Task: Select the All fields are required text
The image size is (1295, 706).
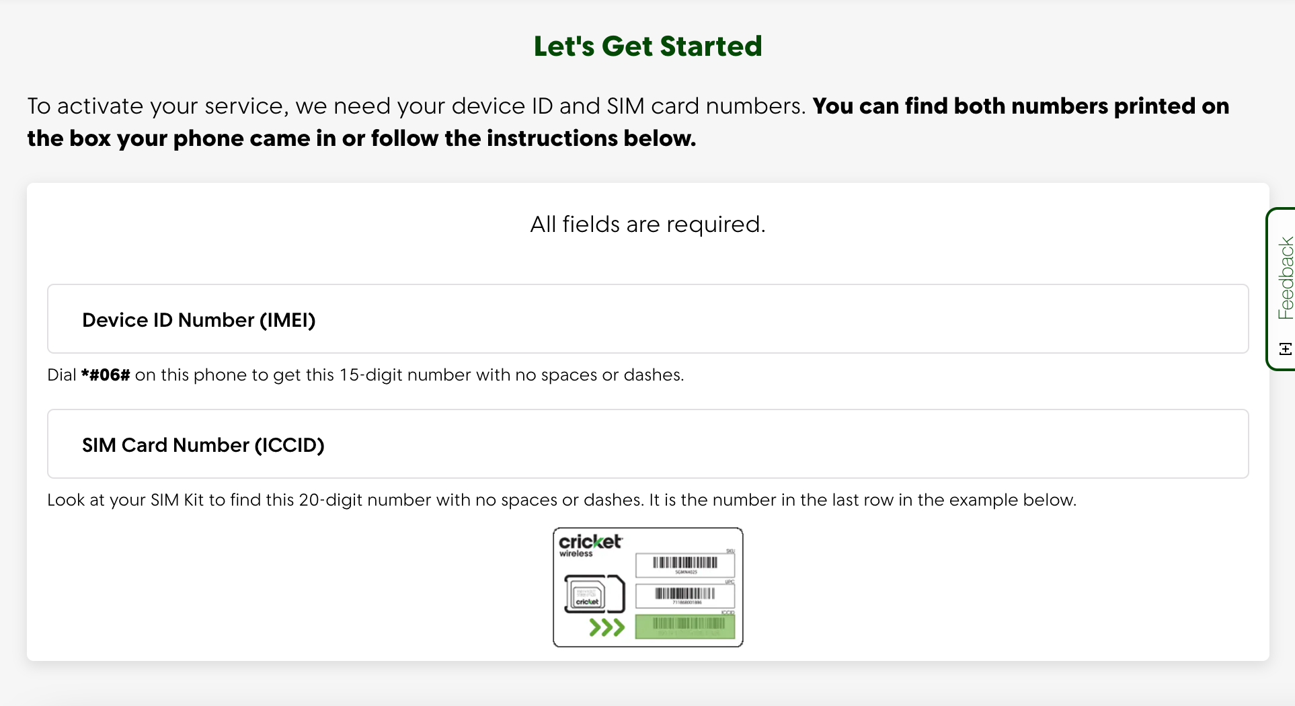Action: point(647,224)
